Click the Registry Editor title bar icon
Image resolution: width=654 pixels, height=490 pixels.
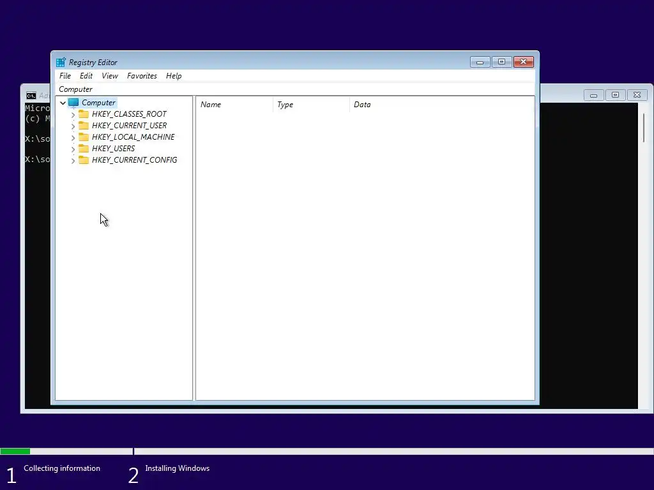[x=61, y=62]
